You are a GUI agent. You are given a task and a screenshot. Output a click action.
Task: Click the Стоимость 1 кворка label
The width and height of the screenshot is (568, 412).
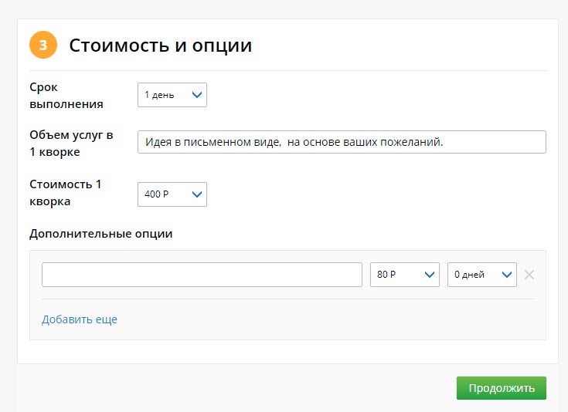point(65,193)
